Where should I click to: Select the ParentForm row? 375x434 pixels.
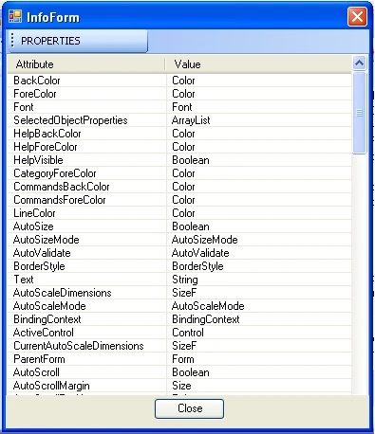pyautogui.click(x=179, y=359)
